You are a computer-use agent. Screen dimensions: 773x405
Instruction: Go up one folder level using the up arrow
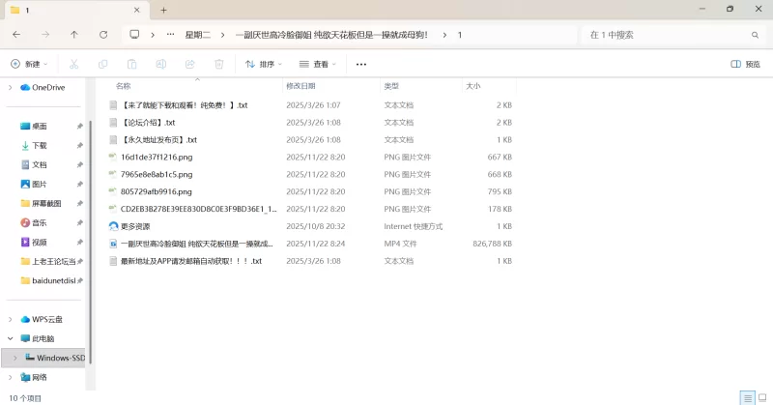point(74,34)
